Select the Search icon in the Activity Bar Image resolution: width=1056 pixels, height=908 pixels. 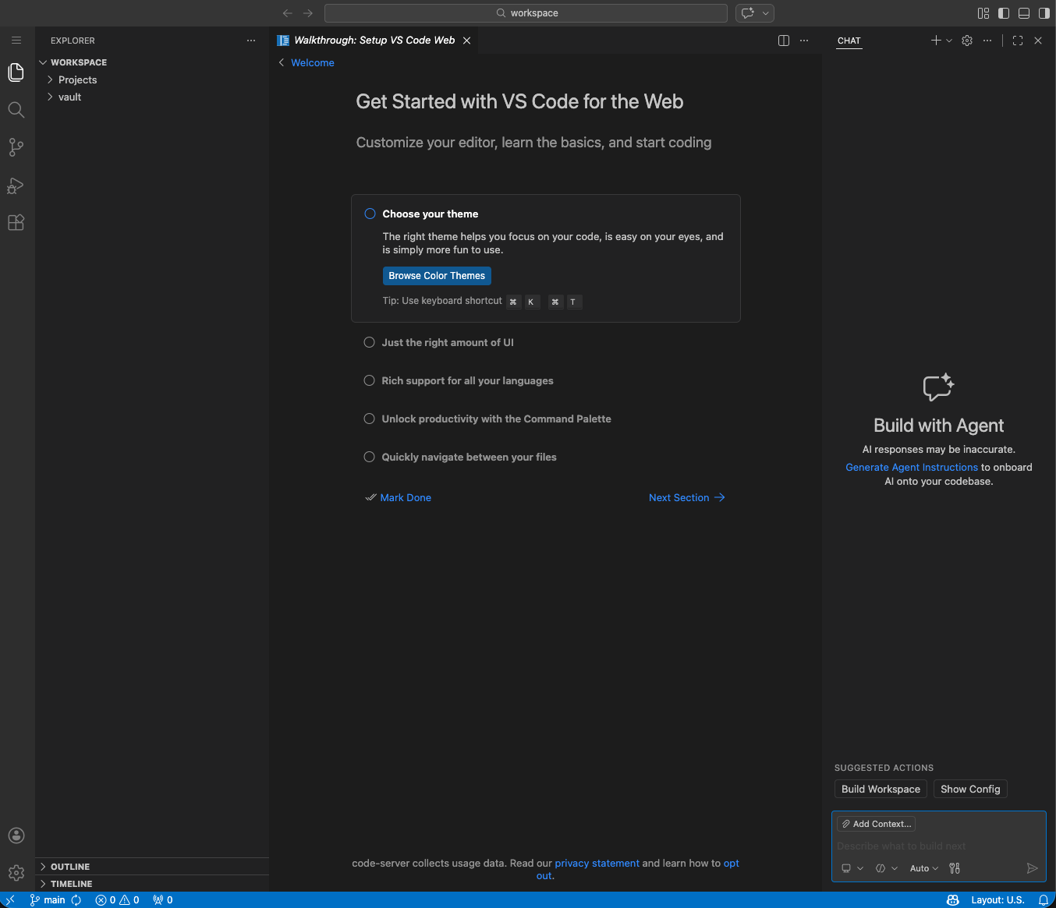(16, 109)
